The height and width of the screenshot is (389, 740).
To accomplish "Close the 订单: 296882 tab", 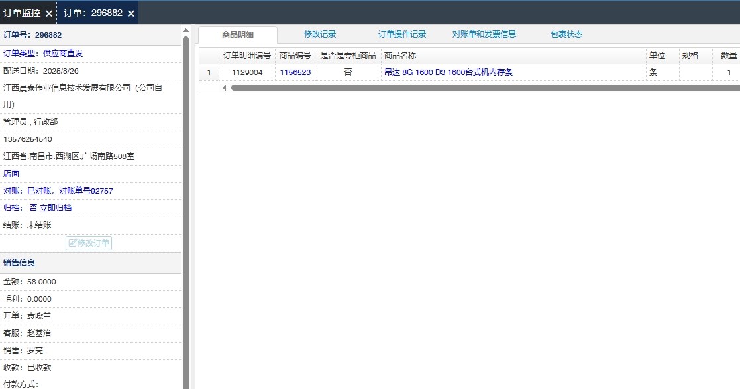I will pos(131,13).
